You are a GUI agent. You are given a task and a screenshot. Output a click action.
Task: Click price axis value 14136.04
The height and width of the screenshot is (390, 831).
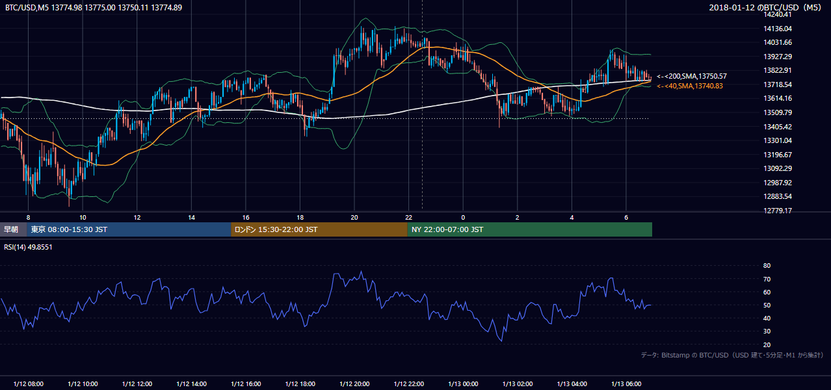pyautogui.click(x=778, y=29)
